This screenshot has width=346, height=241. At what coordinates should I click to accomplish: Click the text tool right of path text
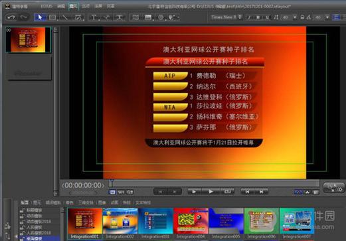coord(120,17)
